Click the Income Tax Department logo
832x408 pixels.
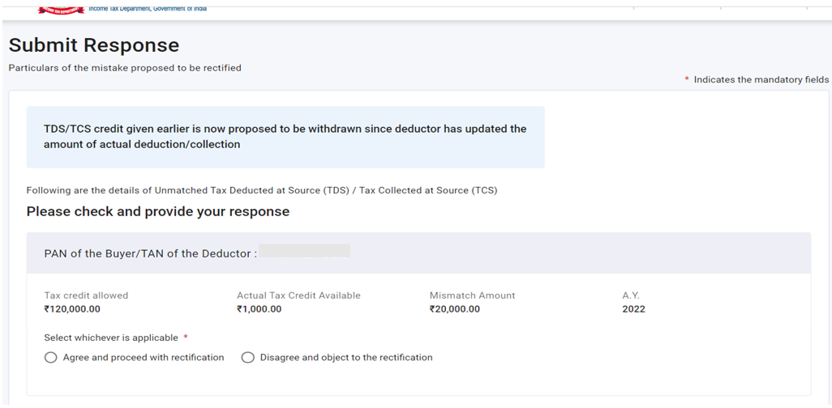click(x=62, y=8)
